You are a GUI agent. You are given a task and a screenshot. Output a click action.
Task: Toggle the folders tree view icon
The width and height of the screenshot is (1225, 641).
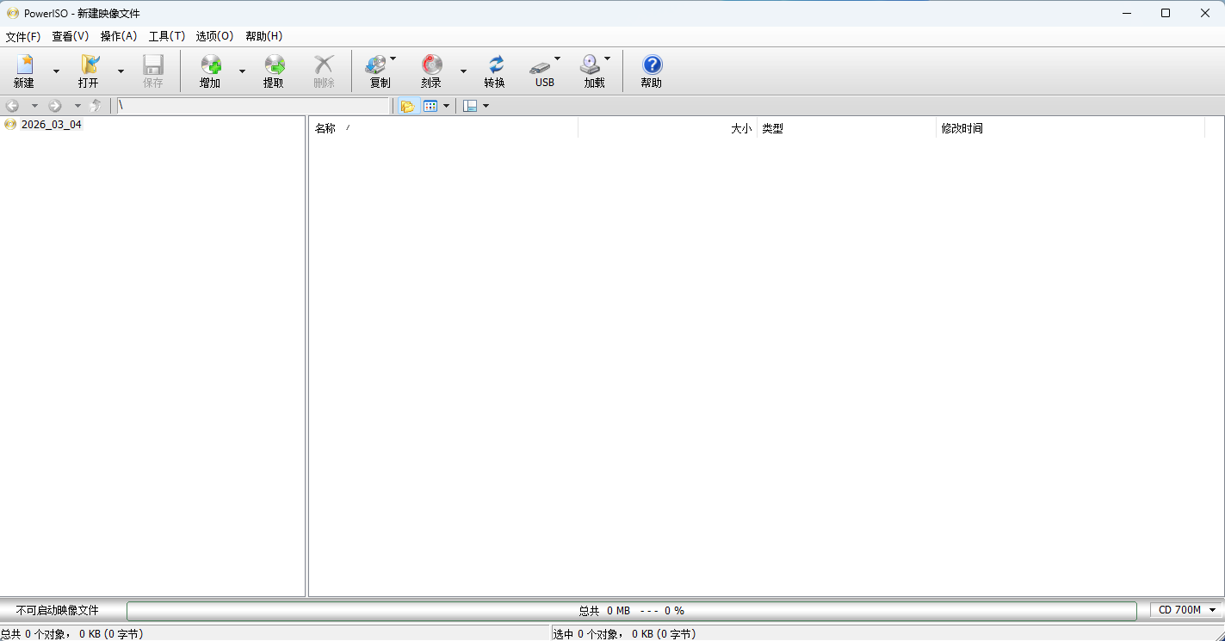tap(408, 106)
